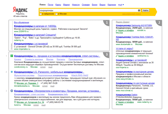The height and width of the screenshot is (114, 168).
Task: Open the Кондиционеры.ru search result title
Action: [57, 56]
